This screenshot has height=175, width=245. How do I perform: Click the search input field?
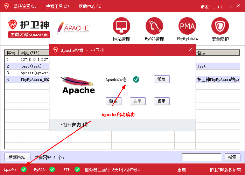202,157
